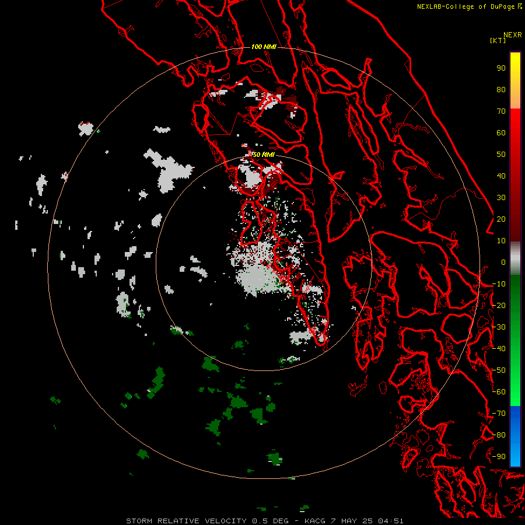Click the -80 value on velocity scale
Viewport: 525px width, 525px height.
point(499,435)
